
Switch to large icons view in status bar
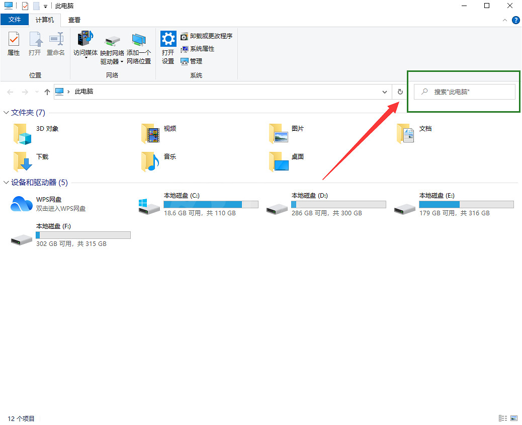[514, 418]
